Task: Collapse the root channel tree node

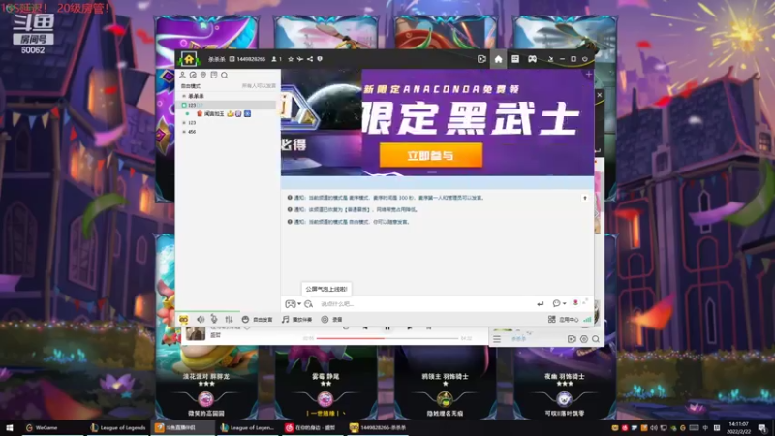Action: pyautogui.click(x=184, y=96)
